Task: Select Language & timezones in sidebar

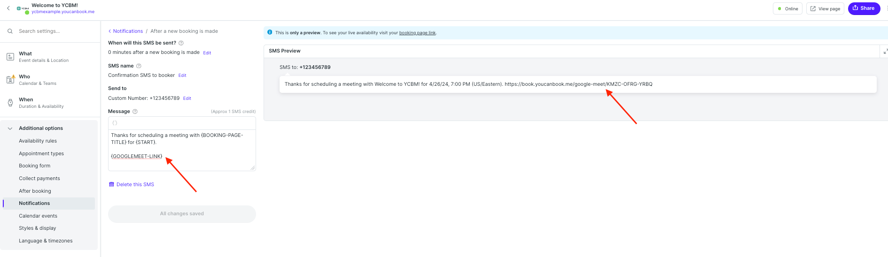Action: [x=46, y=241]
